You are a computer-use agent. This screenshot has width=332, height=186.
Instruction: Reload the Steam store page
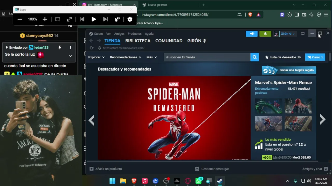click(x=91, y=48)
